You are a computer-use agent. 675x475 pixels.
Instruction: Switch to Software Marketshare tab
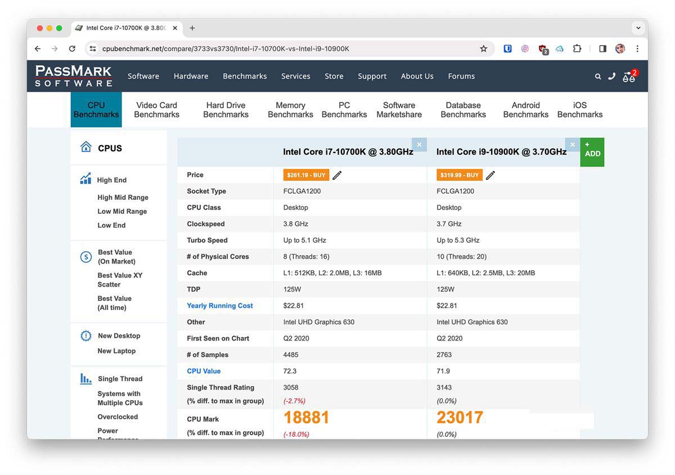coord(399,110)
